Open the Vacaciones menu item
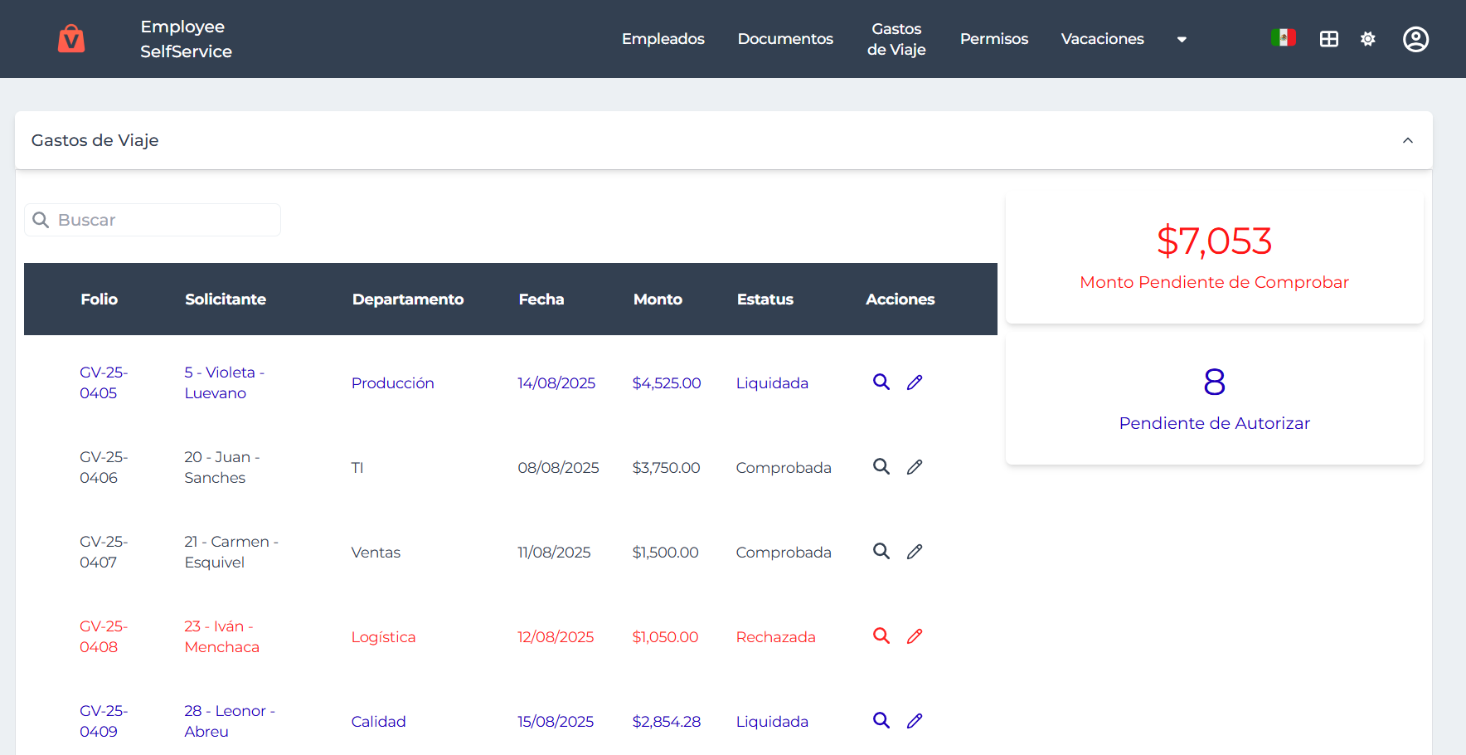Viewport: 1466px width, 755px height. pyautogui.click(x=1102, y=39)
